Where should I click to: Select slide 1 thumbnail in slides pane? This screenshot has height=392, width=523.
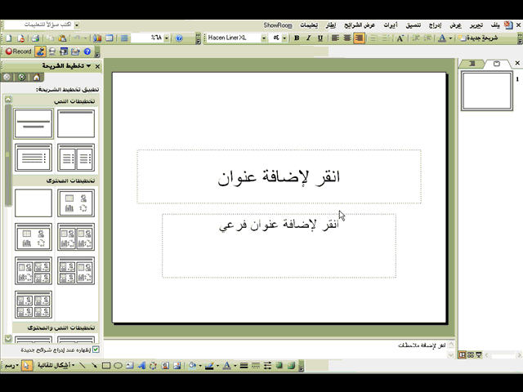(486, 90)
